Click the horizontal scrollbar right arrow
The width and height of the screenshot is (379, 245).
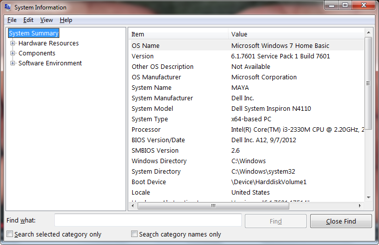(x=360, y=206)
